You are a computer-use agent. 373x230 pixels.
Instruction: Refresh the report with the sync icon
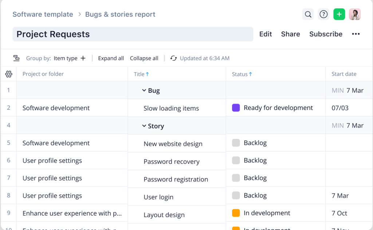pos(174,58)
